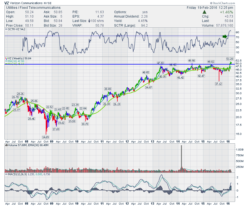Select the Utilities / Fixed Telecommunications sector label
The image size is (248, 206).
point(33,8)
